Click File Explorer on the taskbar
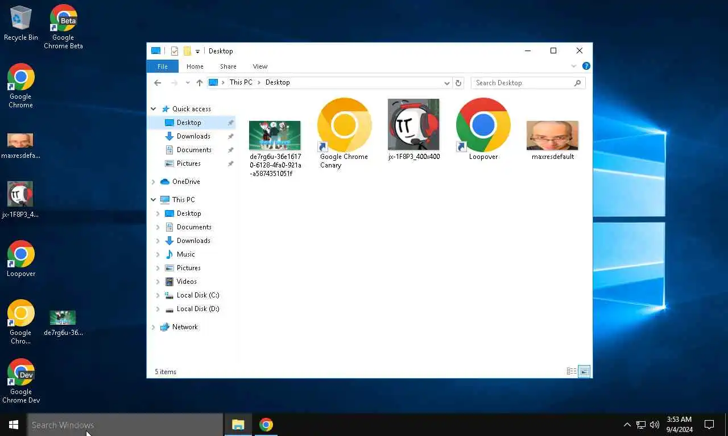Viewport: 728px width, 436px height. (238, 425)
